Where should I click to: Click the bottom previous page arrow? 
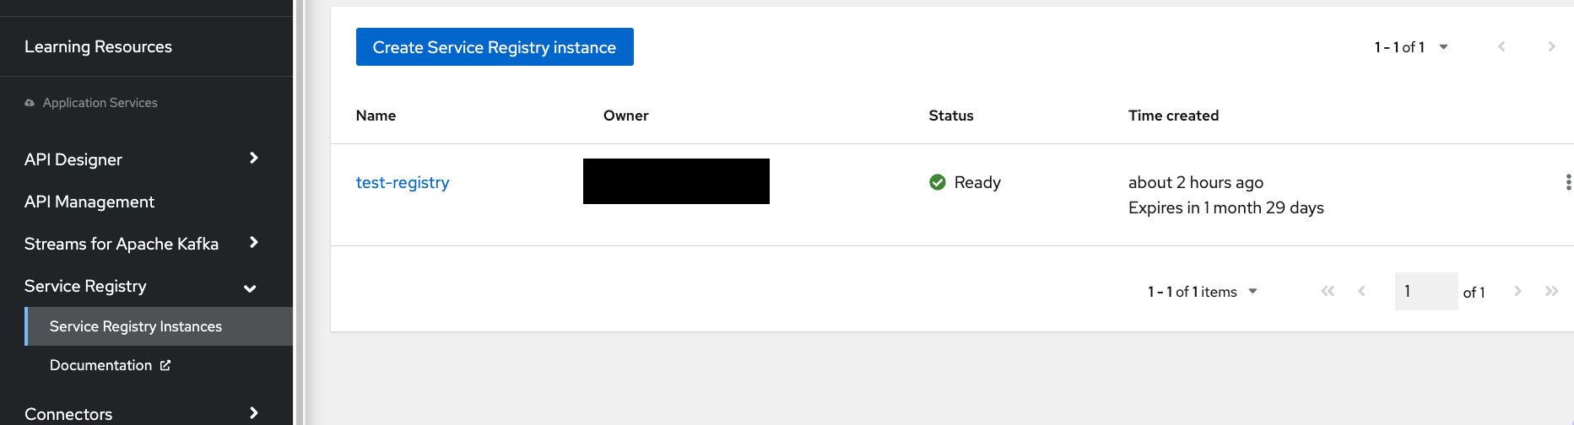coord(1361,291)
